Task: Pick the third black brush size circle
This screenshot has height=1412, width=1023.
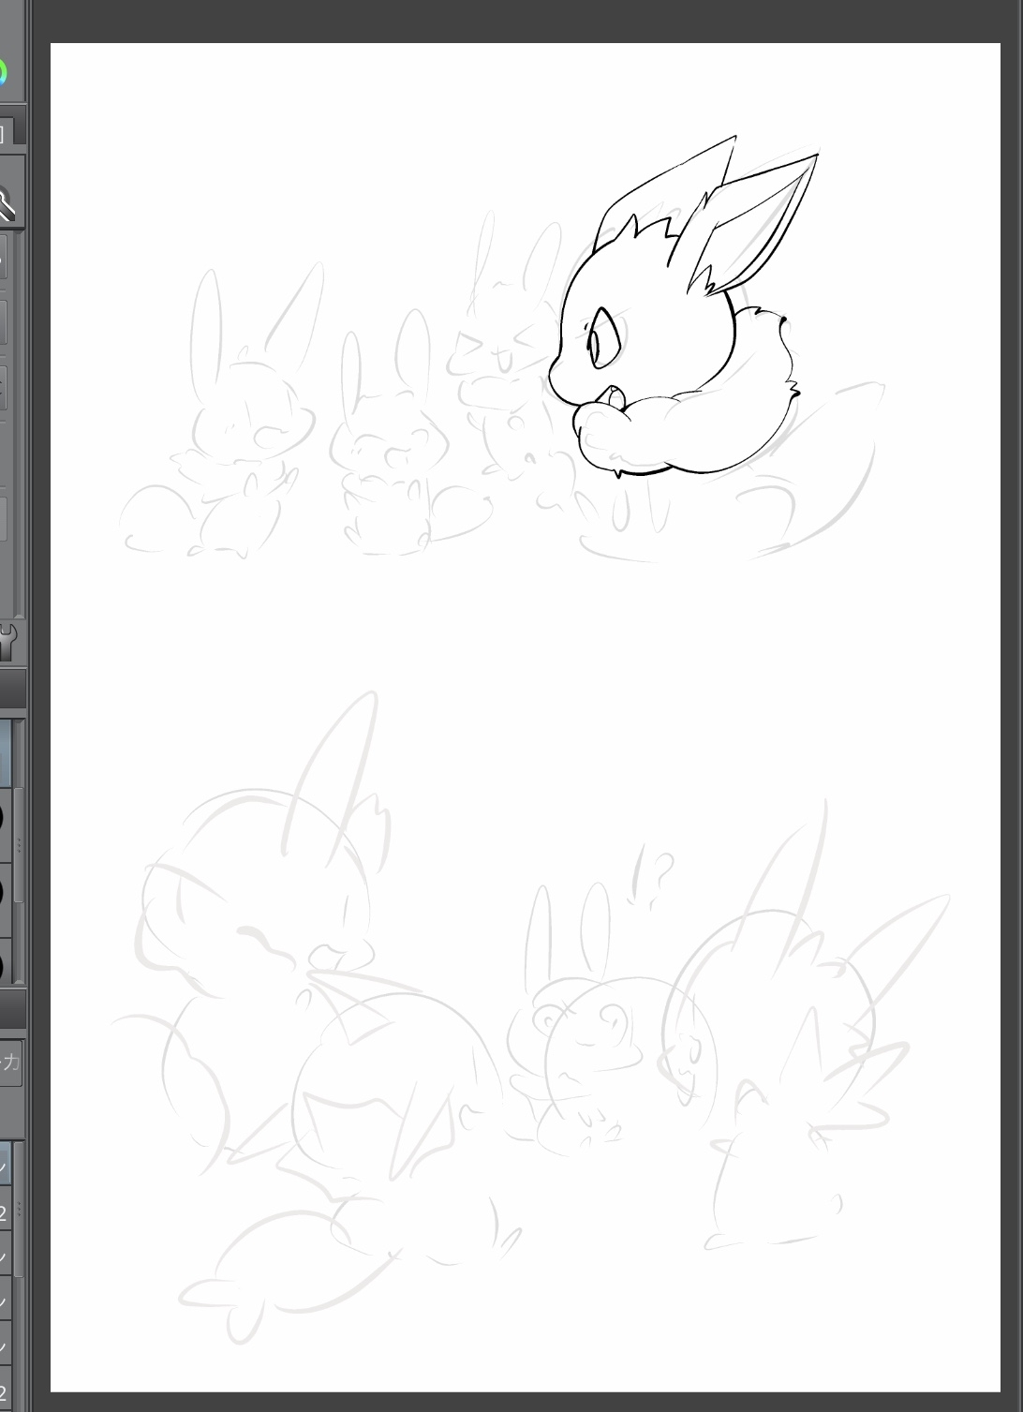Action: 4,964
